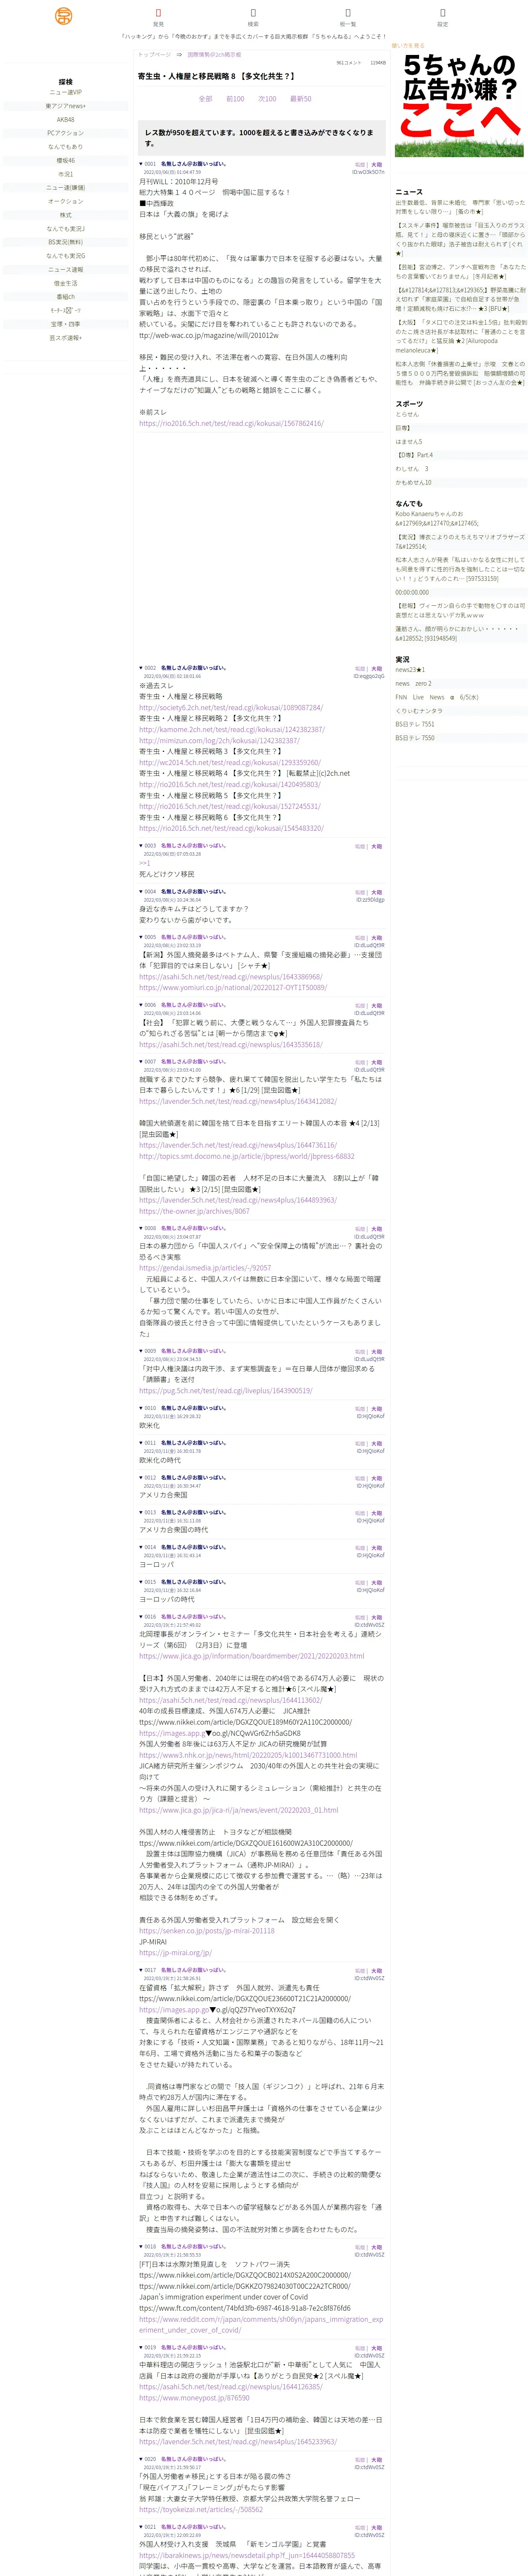Open かもめせん10 thread under スポーツ
The image size is (528, 2576).
pyautogui.click(x=413, y=482)
